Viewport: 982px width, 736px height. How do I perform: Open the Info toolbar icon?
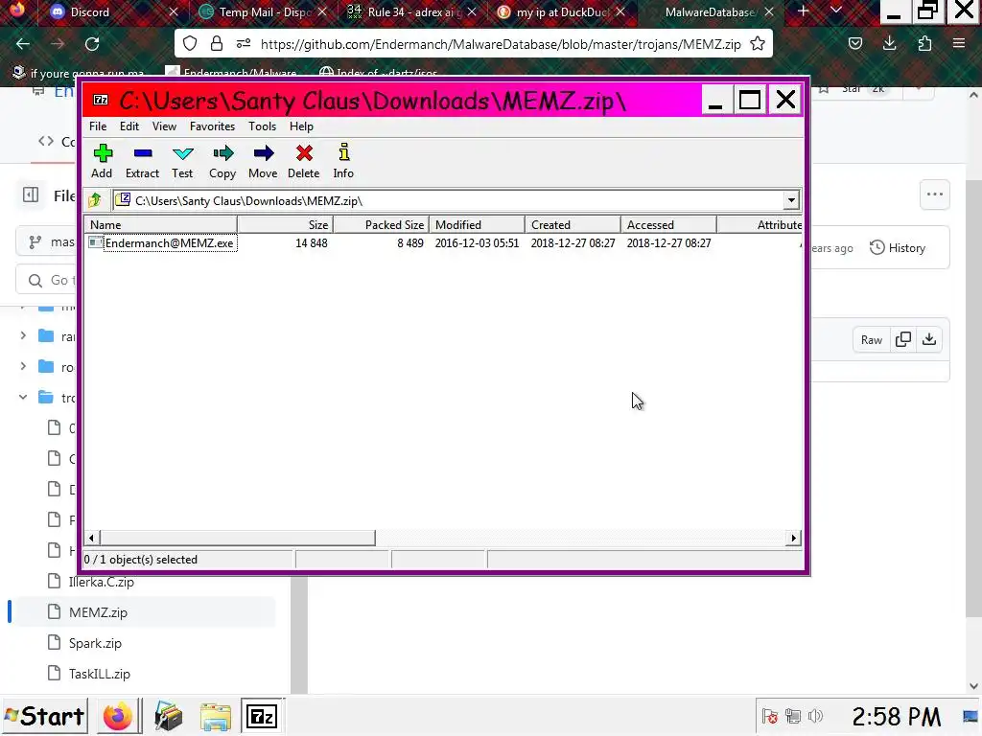pyautogui.click(x=343, y=161)
